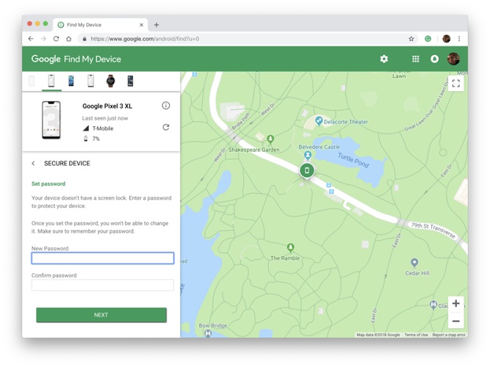Click the browser back arrow
The width and height of the screenshot is (490, 367).
pos(31,39)
